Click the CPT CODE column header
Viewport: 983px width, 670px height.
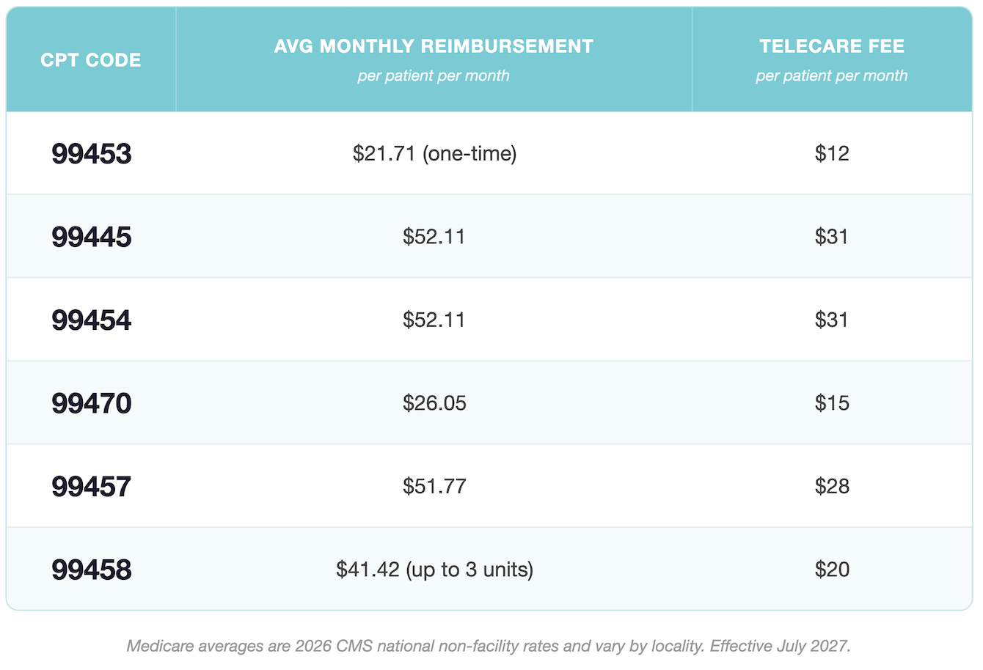(91, 60)
